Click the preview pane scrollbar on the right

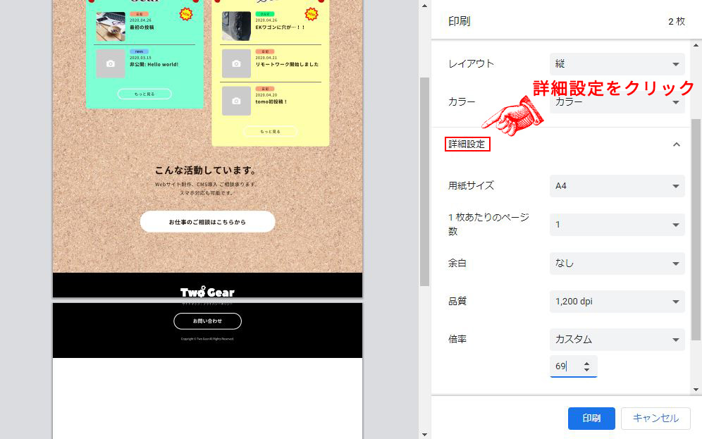[426, 211]
